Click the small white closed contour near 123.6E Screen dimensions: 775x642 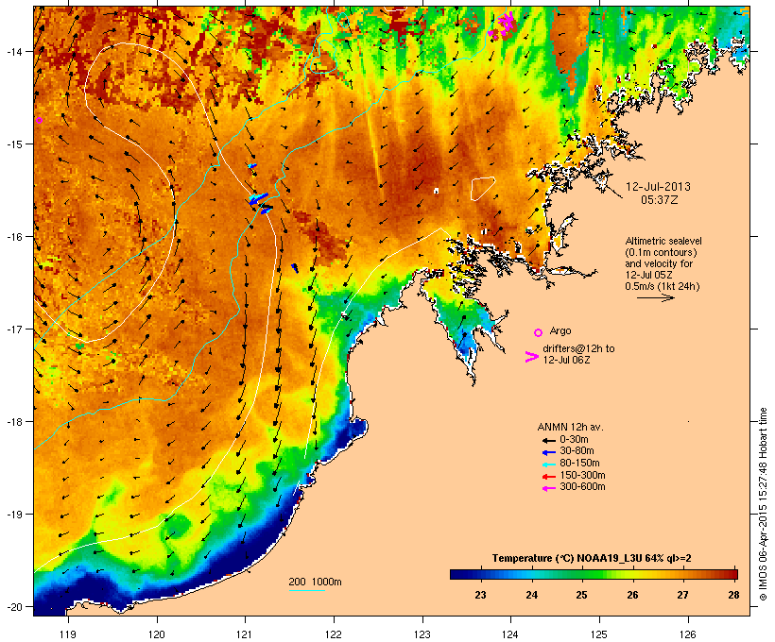tap(482, 189)
